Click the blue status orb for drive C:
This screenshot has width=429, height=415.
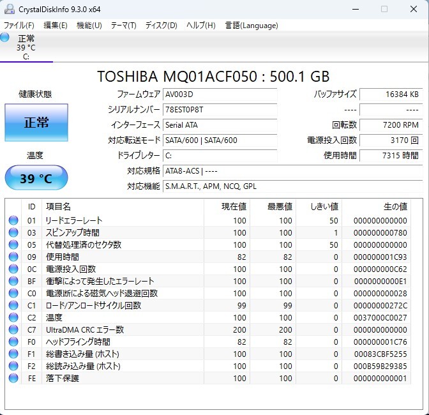coord(6,38)
